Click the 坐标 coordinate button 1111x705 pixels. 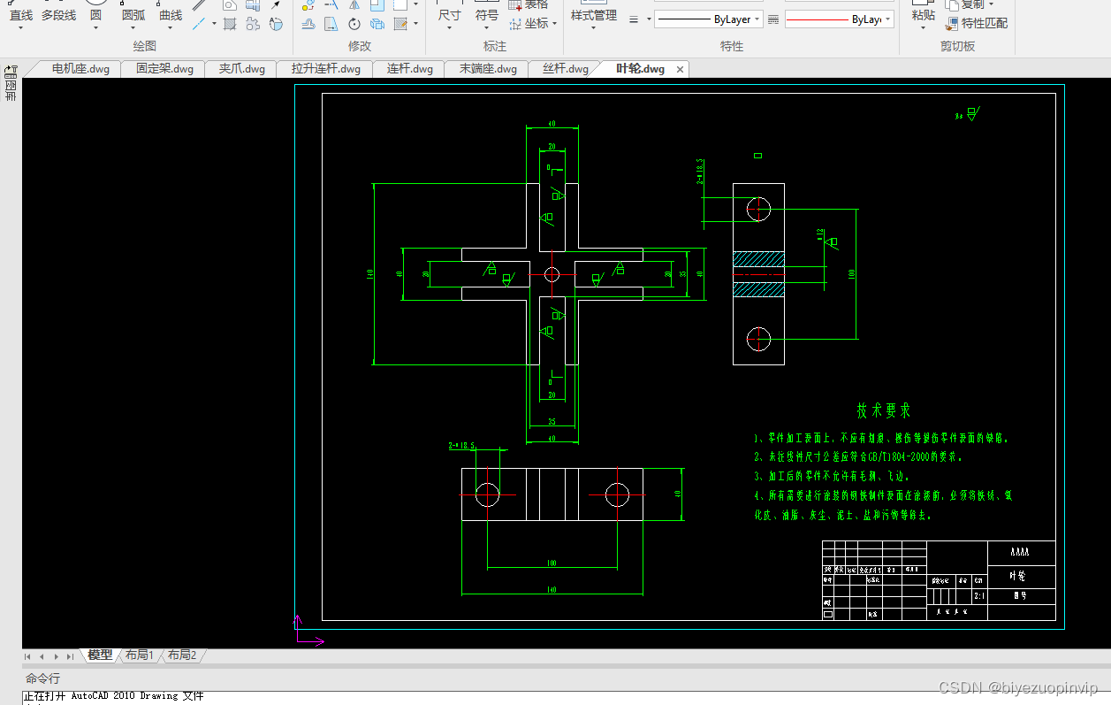(x=530, y=24)
